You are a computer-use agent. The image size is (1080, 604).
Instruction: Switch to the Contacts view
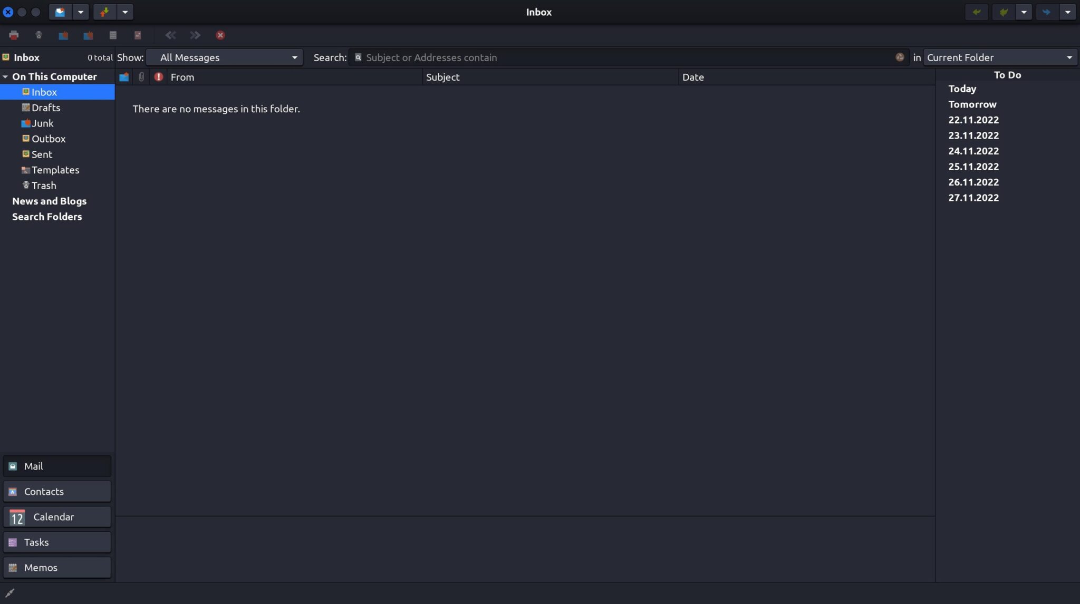[57, 491]
